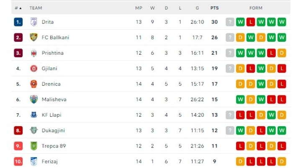Image resolution: width=301 pixels, height=168 pixels.
Task: Open the Drita team name link
Action: pyautogui.click(x=48, y=22)
